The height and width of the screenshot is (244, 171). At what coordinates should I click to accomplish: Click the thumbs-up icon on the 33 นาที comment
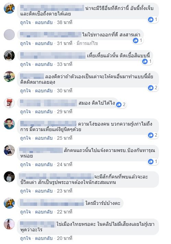[145, 61]
